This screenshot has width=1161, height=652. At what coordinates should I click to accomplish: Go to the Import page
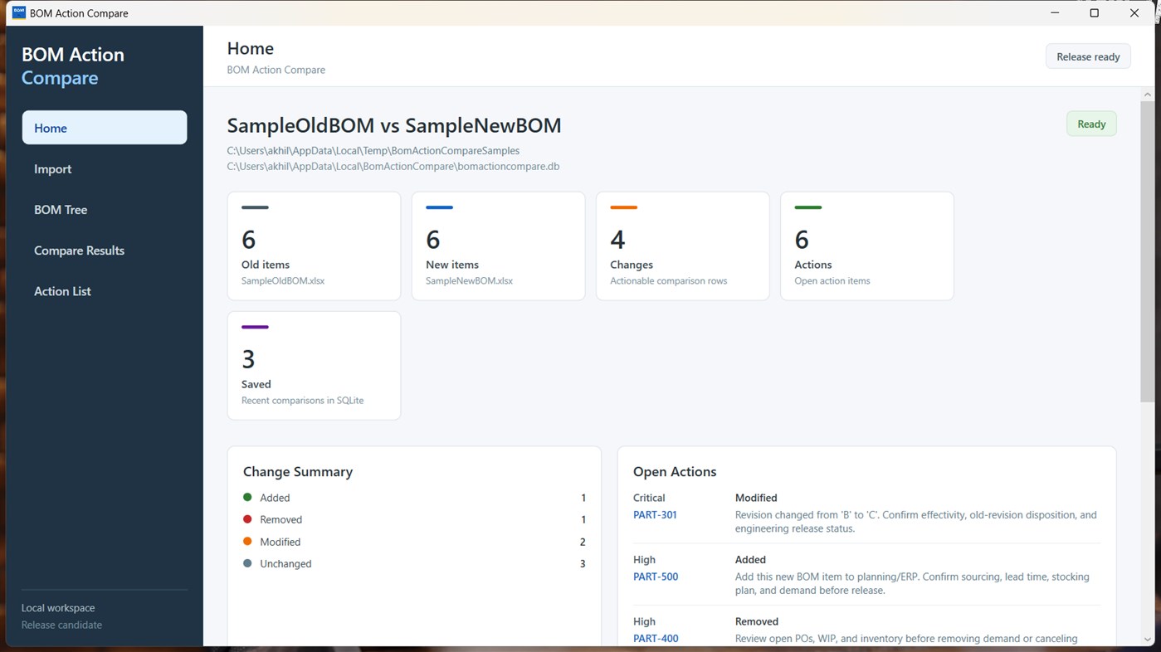click(105, 168)
